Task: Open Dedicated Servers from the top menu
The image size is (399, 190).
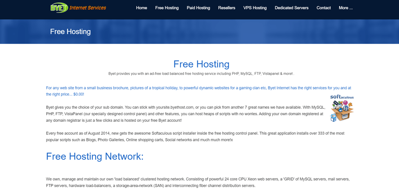Action: tap(291, 8)
